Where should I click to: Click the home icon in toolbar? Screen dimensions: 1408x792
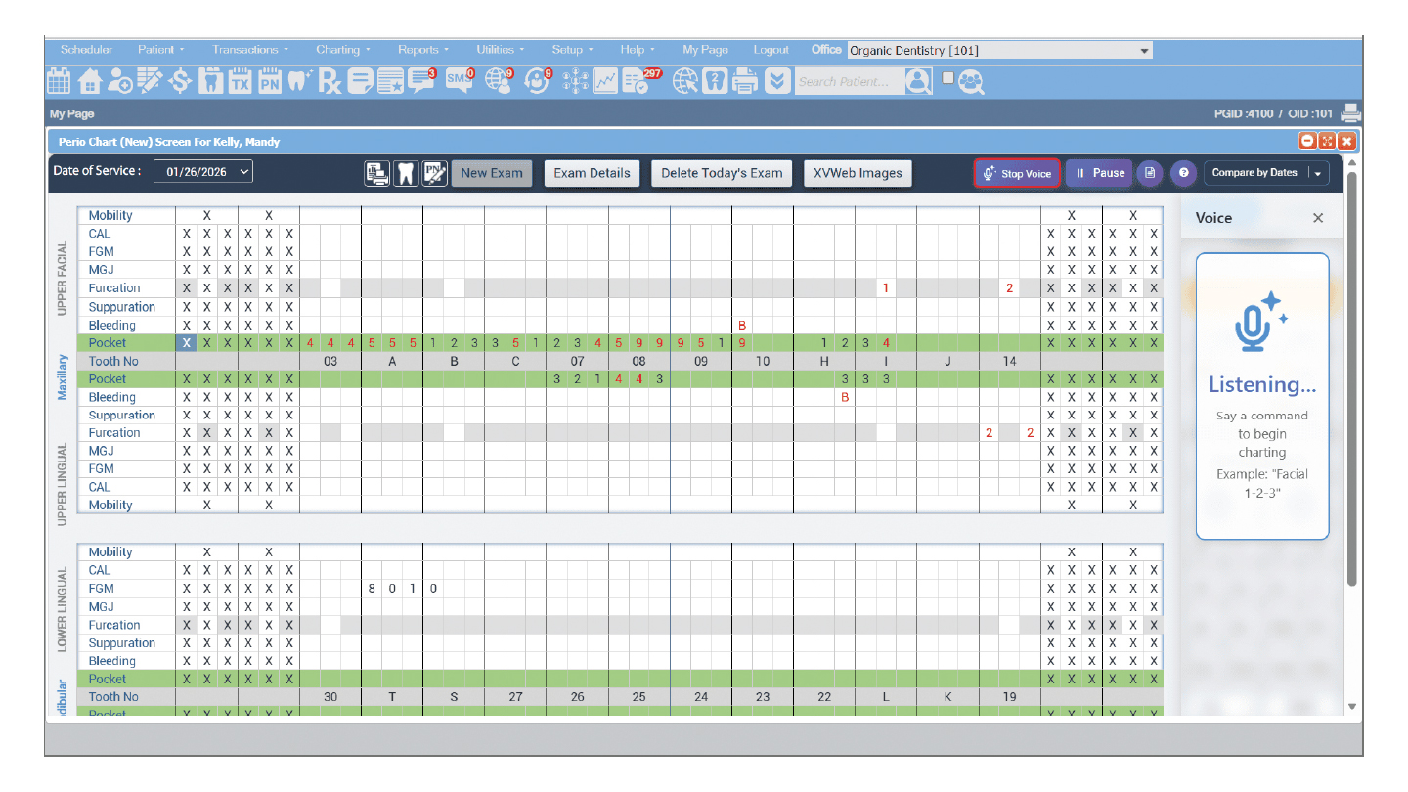click(x=90, y=81)
